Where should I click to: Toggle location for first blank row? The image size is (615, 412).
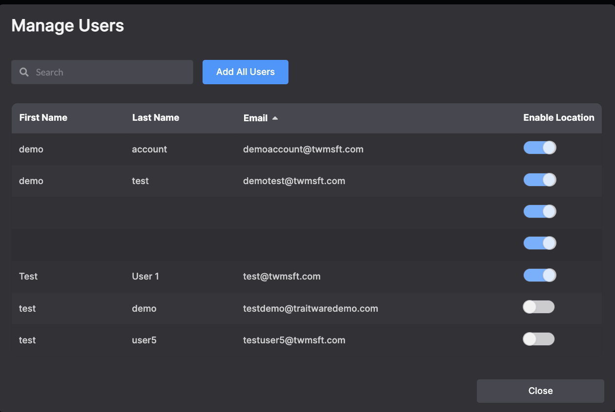[540, 211]
